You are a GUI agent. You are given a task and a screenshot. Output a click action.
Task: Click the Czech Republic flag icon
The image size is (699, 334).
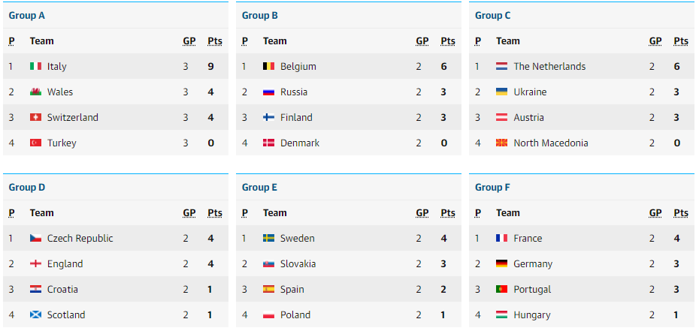35,238
